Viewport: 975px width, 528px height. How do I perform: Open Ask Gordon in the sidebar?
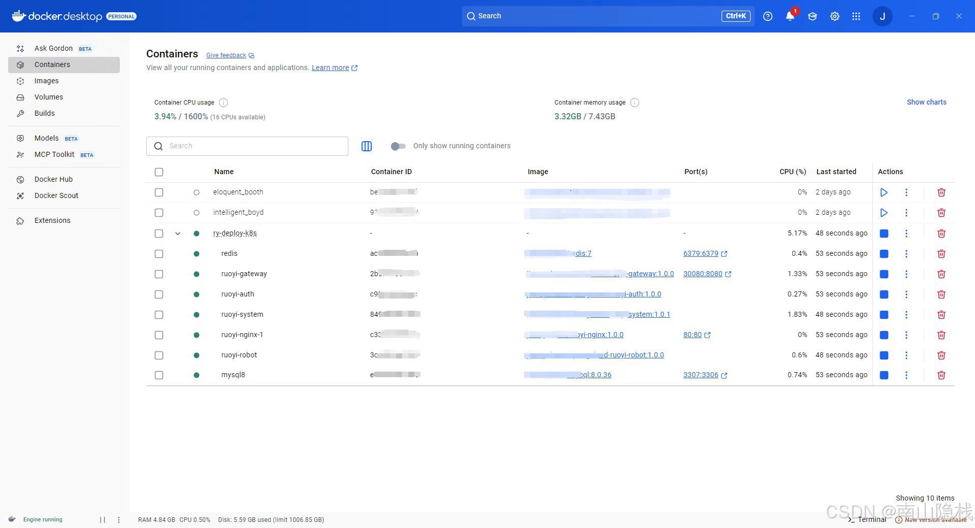pos(64,49)
